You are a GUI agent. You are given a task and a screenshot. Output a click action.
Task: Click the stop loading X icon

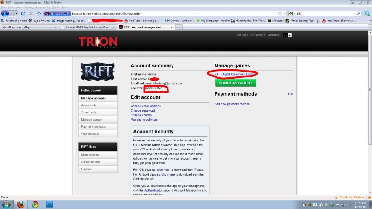[31, 13]
